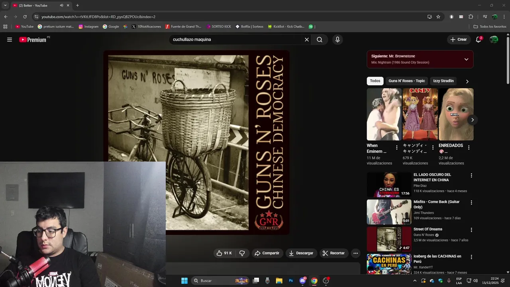The height and width of the screenshot is (287, 510).
Task: Open options for El Lado Oscuro video
Action: tap(471, 175)
